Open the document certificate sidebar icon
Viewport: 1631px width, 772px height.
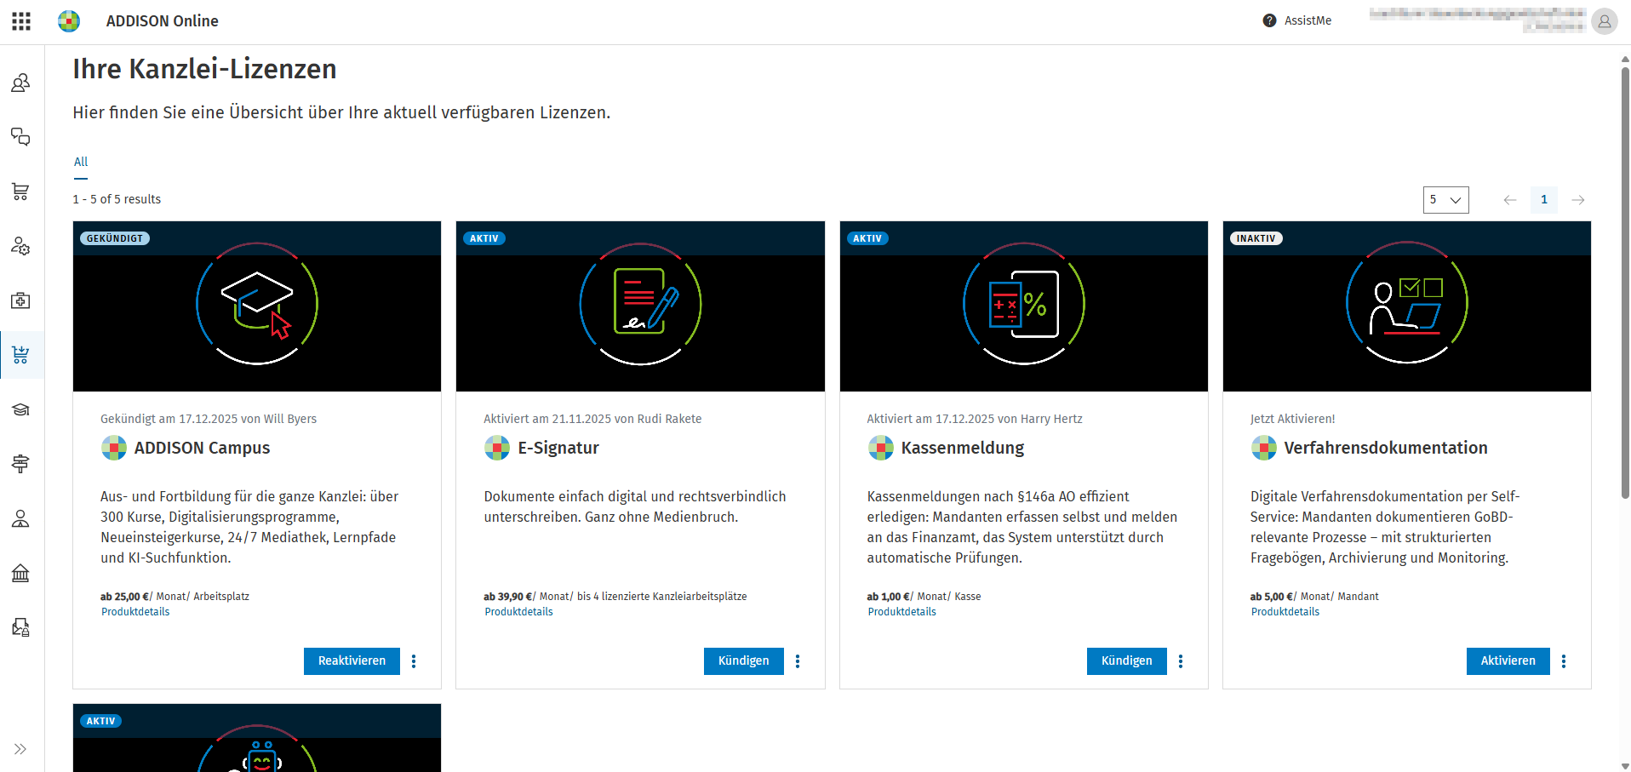[x=21, y=627]
